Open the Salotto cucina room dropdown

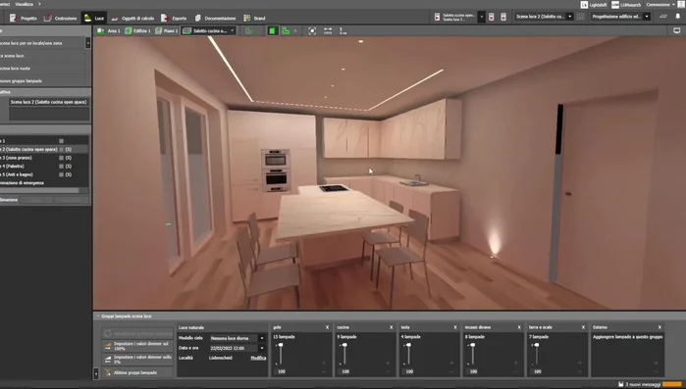[209, 31]
